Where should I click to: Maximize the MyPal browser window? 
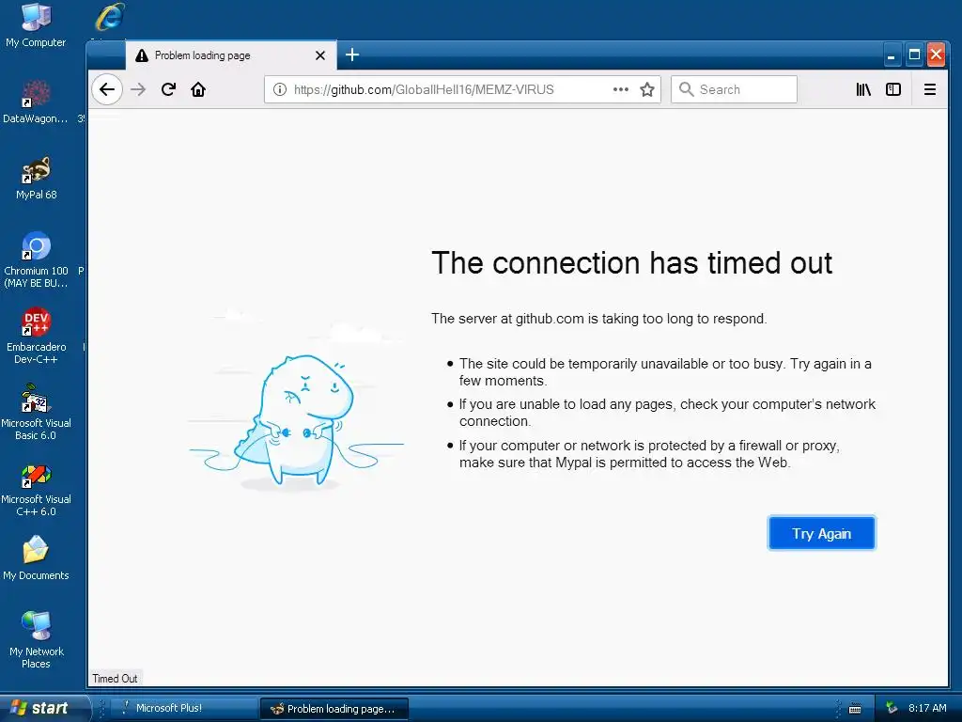click(x=914, y=55)
